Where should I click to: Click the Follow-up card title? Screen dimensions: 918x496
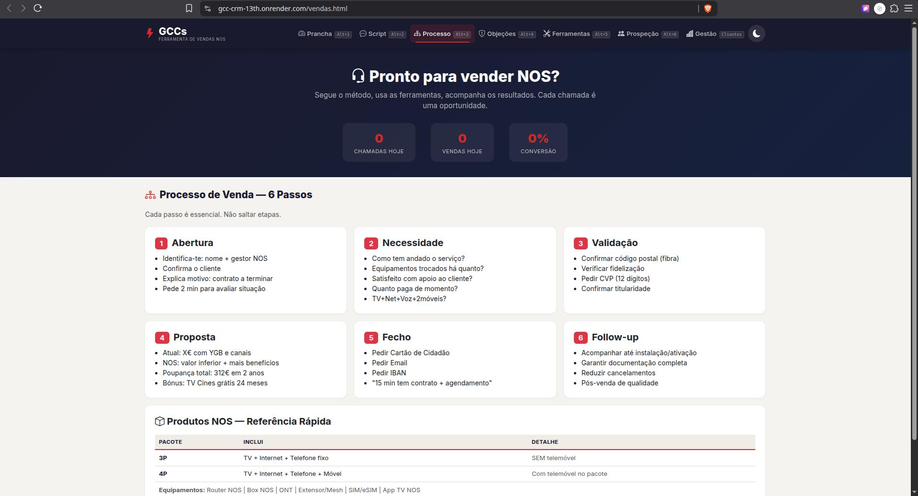(x=615, y=337)
